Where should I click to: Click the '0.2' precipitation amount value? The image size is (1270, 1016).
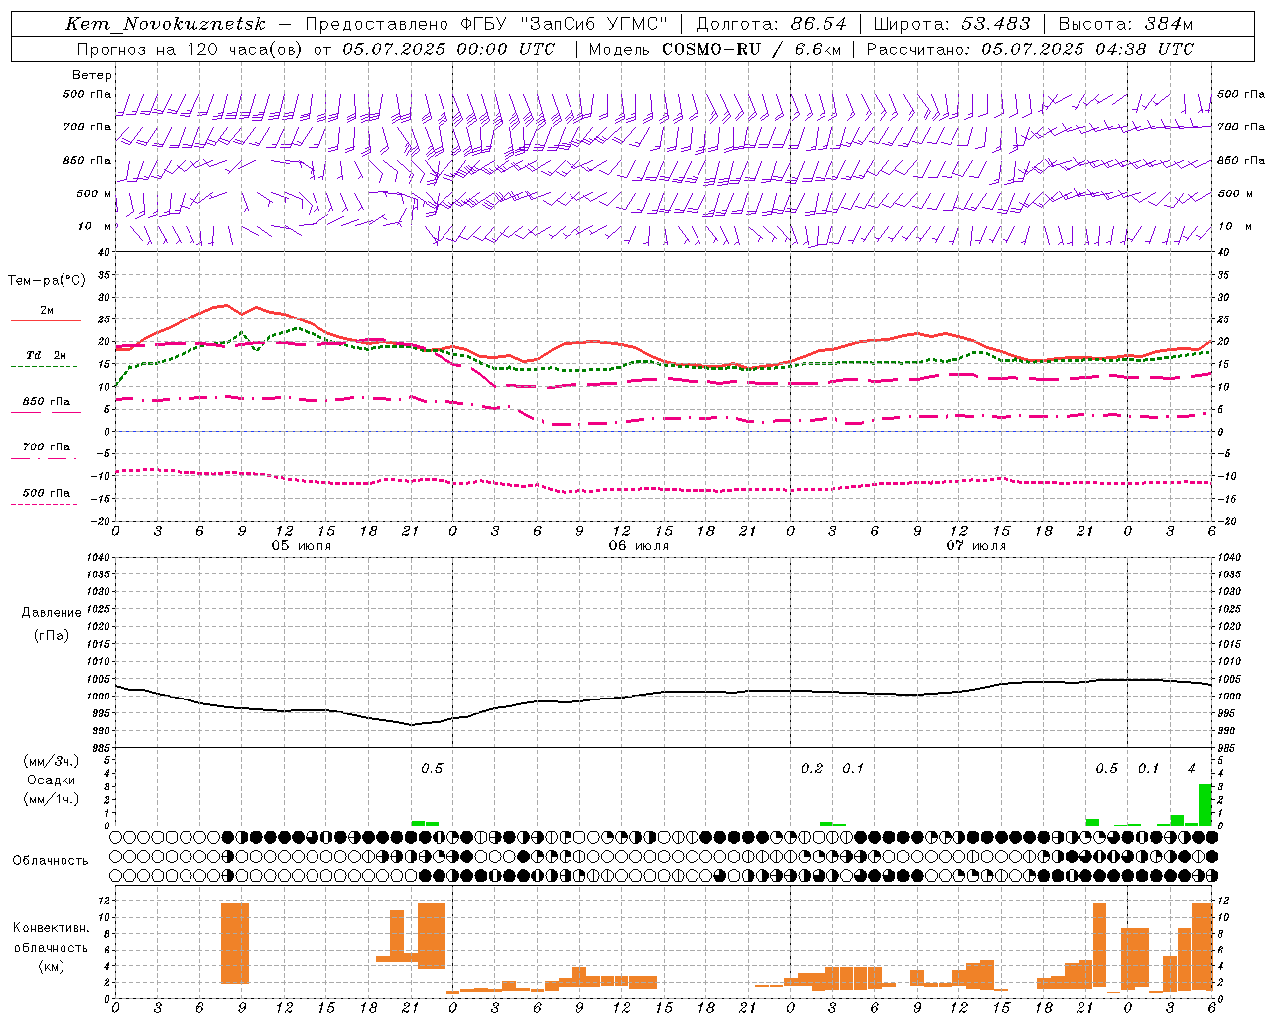(812, 769)
